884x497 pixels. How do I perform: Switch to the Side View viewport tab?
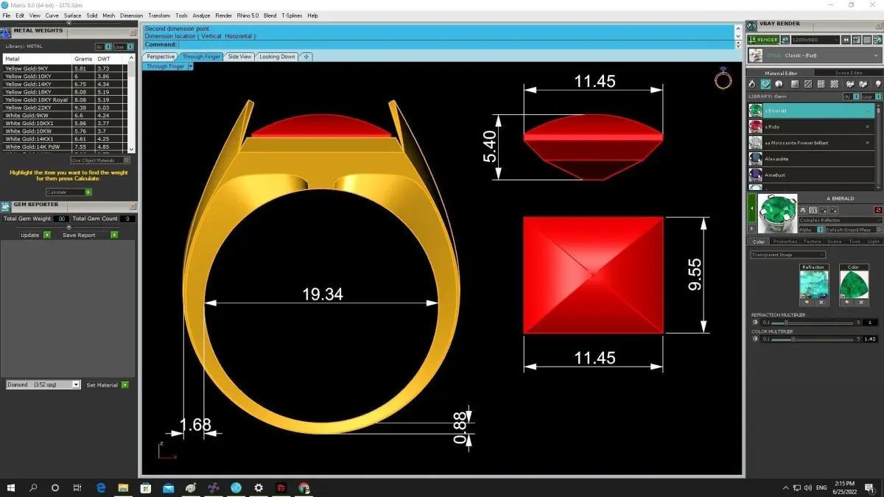[x=239, y=57]
